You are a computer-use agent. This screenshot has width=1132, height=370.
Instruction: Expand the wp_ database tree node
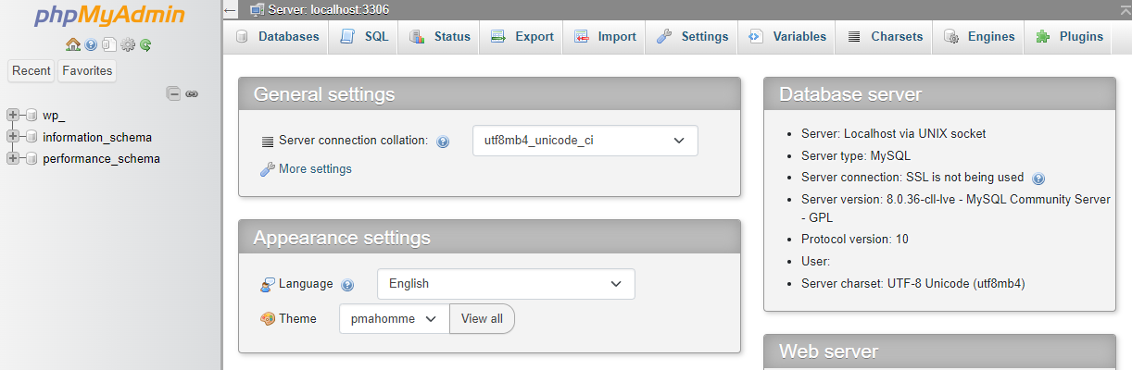tap(13, 115)
